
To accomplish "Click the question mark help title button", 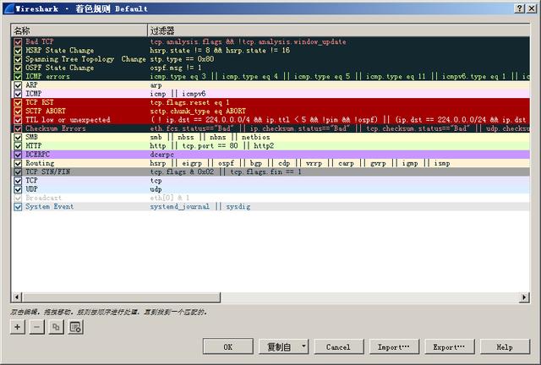I will [519, 8].
